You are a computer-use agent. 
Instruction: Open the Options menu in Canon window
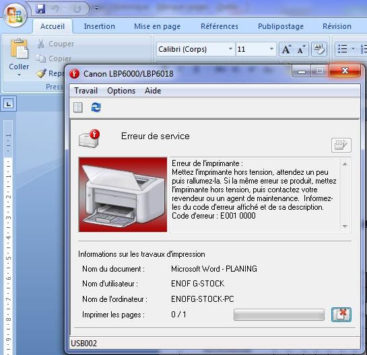[x=121, y=91]
